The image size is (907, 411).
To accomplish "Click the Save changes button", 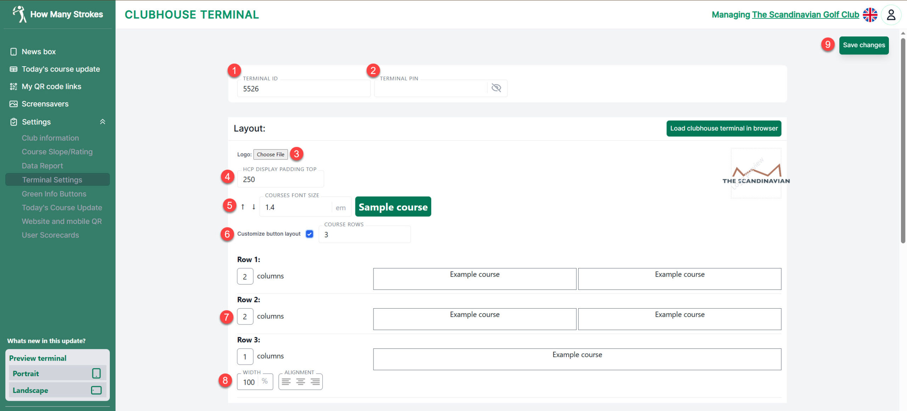I will 864,45.
